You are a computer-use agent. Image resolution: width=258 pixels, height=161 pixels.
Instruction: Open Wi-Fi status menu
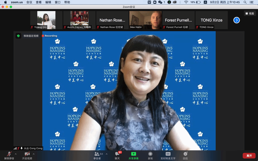tap(186, 2)
